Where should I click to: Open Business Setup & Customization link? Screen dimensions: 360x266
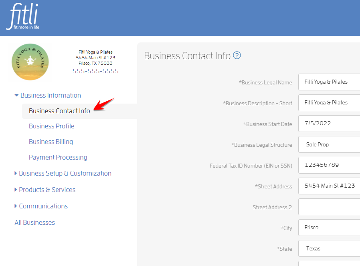(65, 174)
